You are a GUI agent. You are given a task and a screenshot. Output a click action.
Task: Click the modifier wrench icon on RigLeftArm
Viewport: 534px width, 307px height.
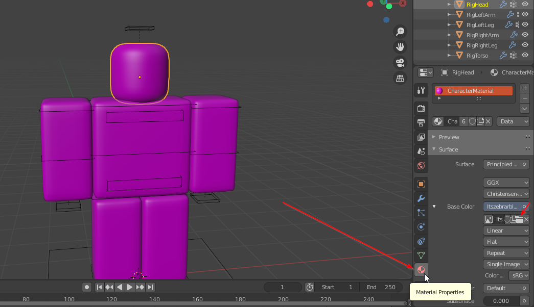510,15
